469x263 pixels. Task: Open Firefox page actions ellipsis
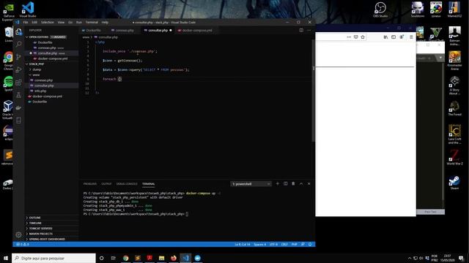(x=349, y=37)
